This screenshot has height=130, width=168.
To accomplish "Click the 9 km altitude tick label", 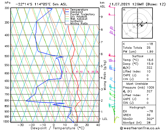I will (101, 17).
